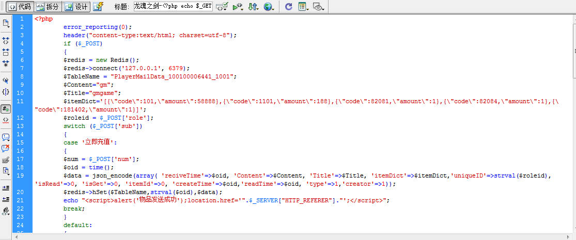
Task: Click '$roleid = $_POST['role'];' line
Action: click(108, 118)
